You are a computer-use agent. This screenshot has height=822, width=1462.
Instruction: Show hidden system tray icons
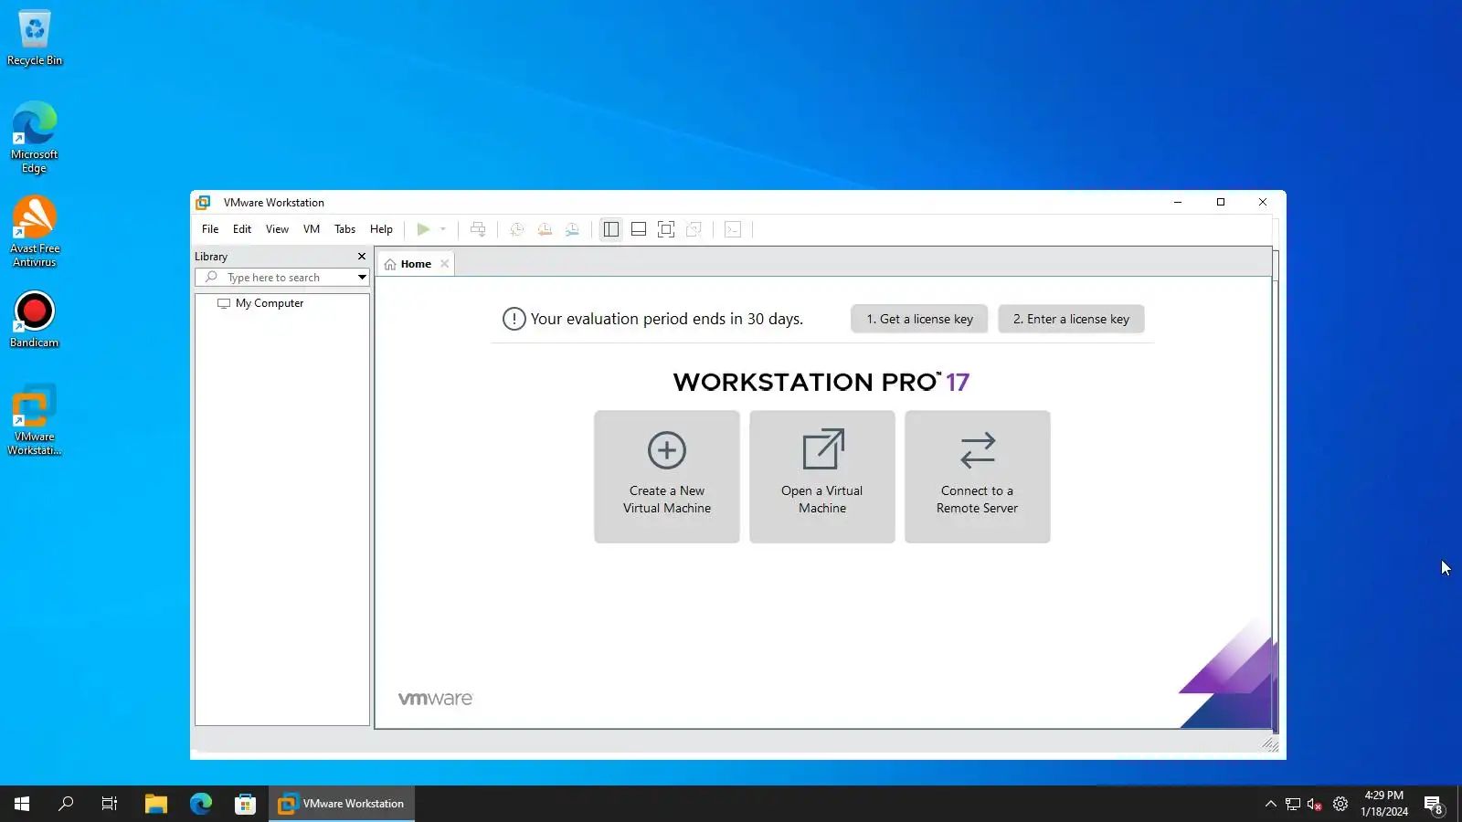pos(1270,804)
